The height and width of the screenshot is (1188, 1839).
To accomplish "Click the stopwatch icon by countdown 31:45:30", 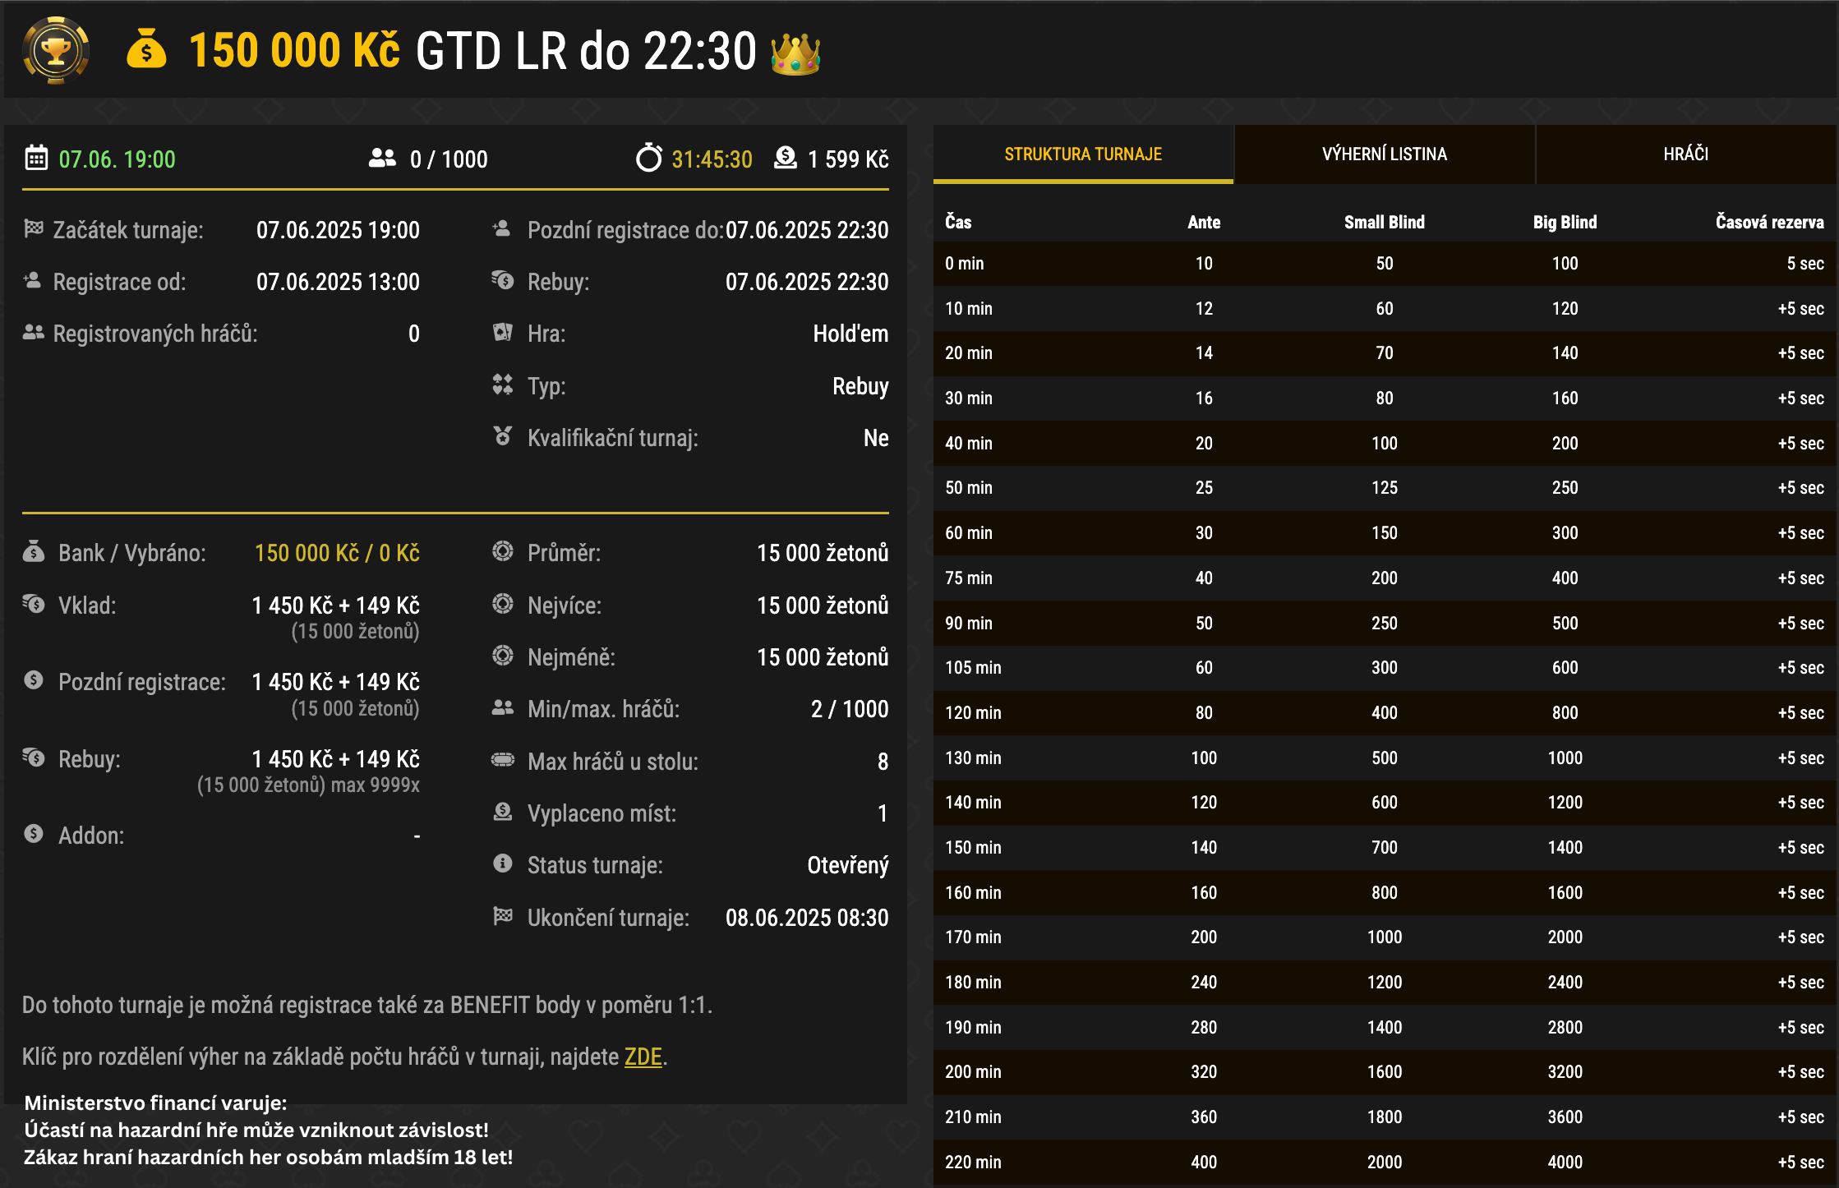I will [x=649, y=159].
